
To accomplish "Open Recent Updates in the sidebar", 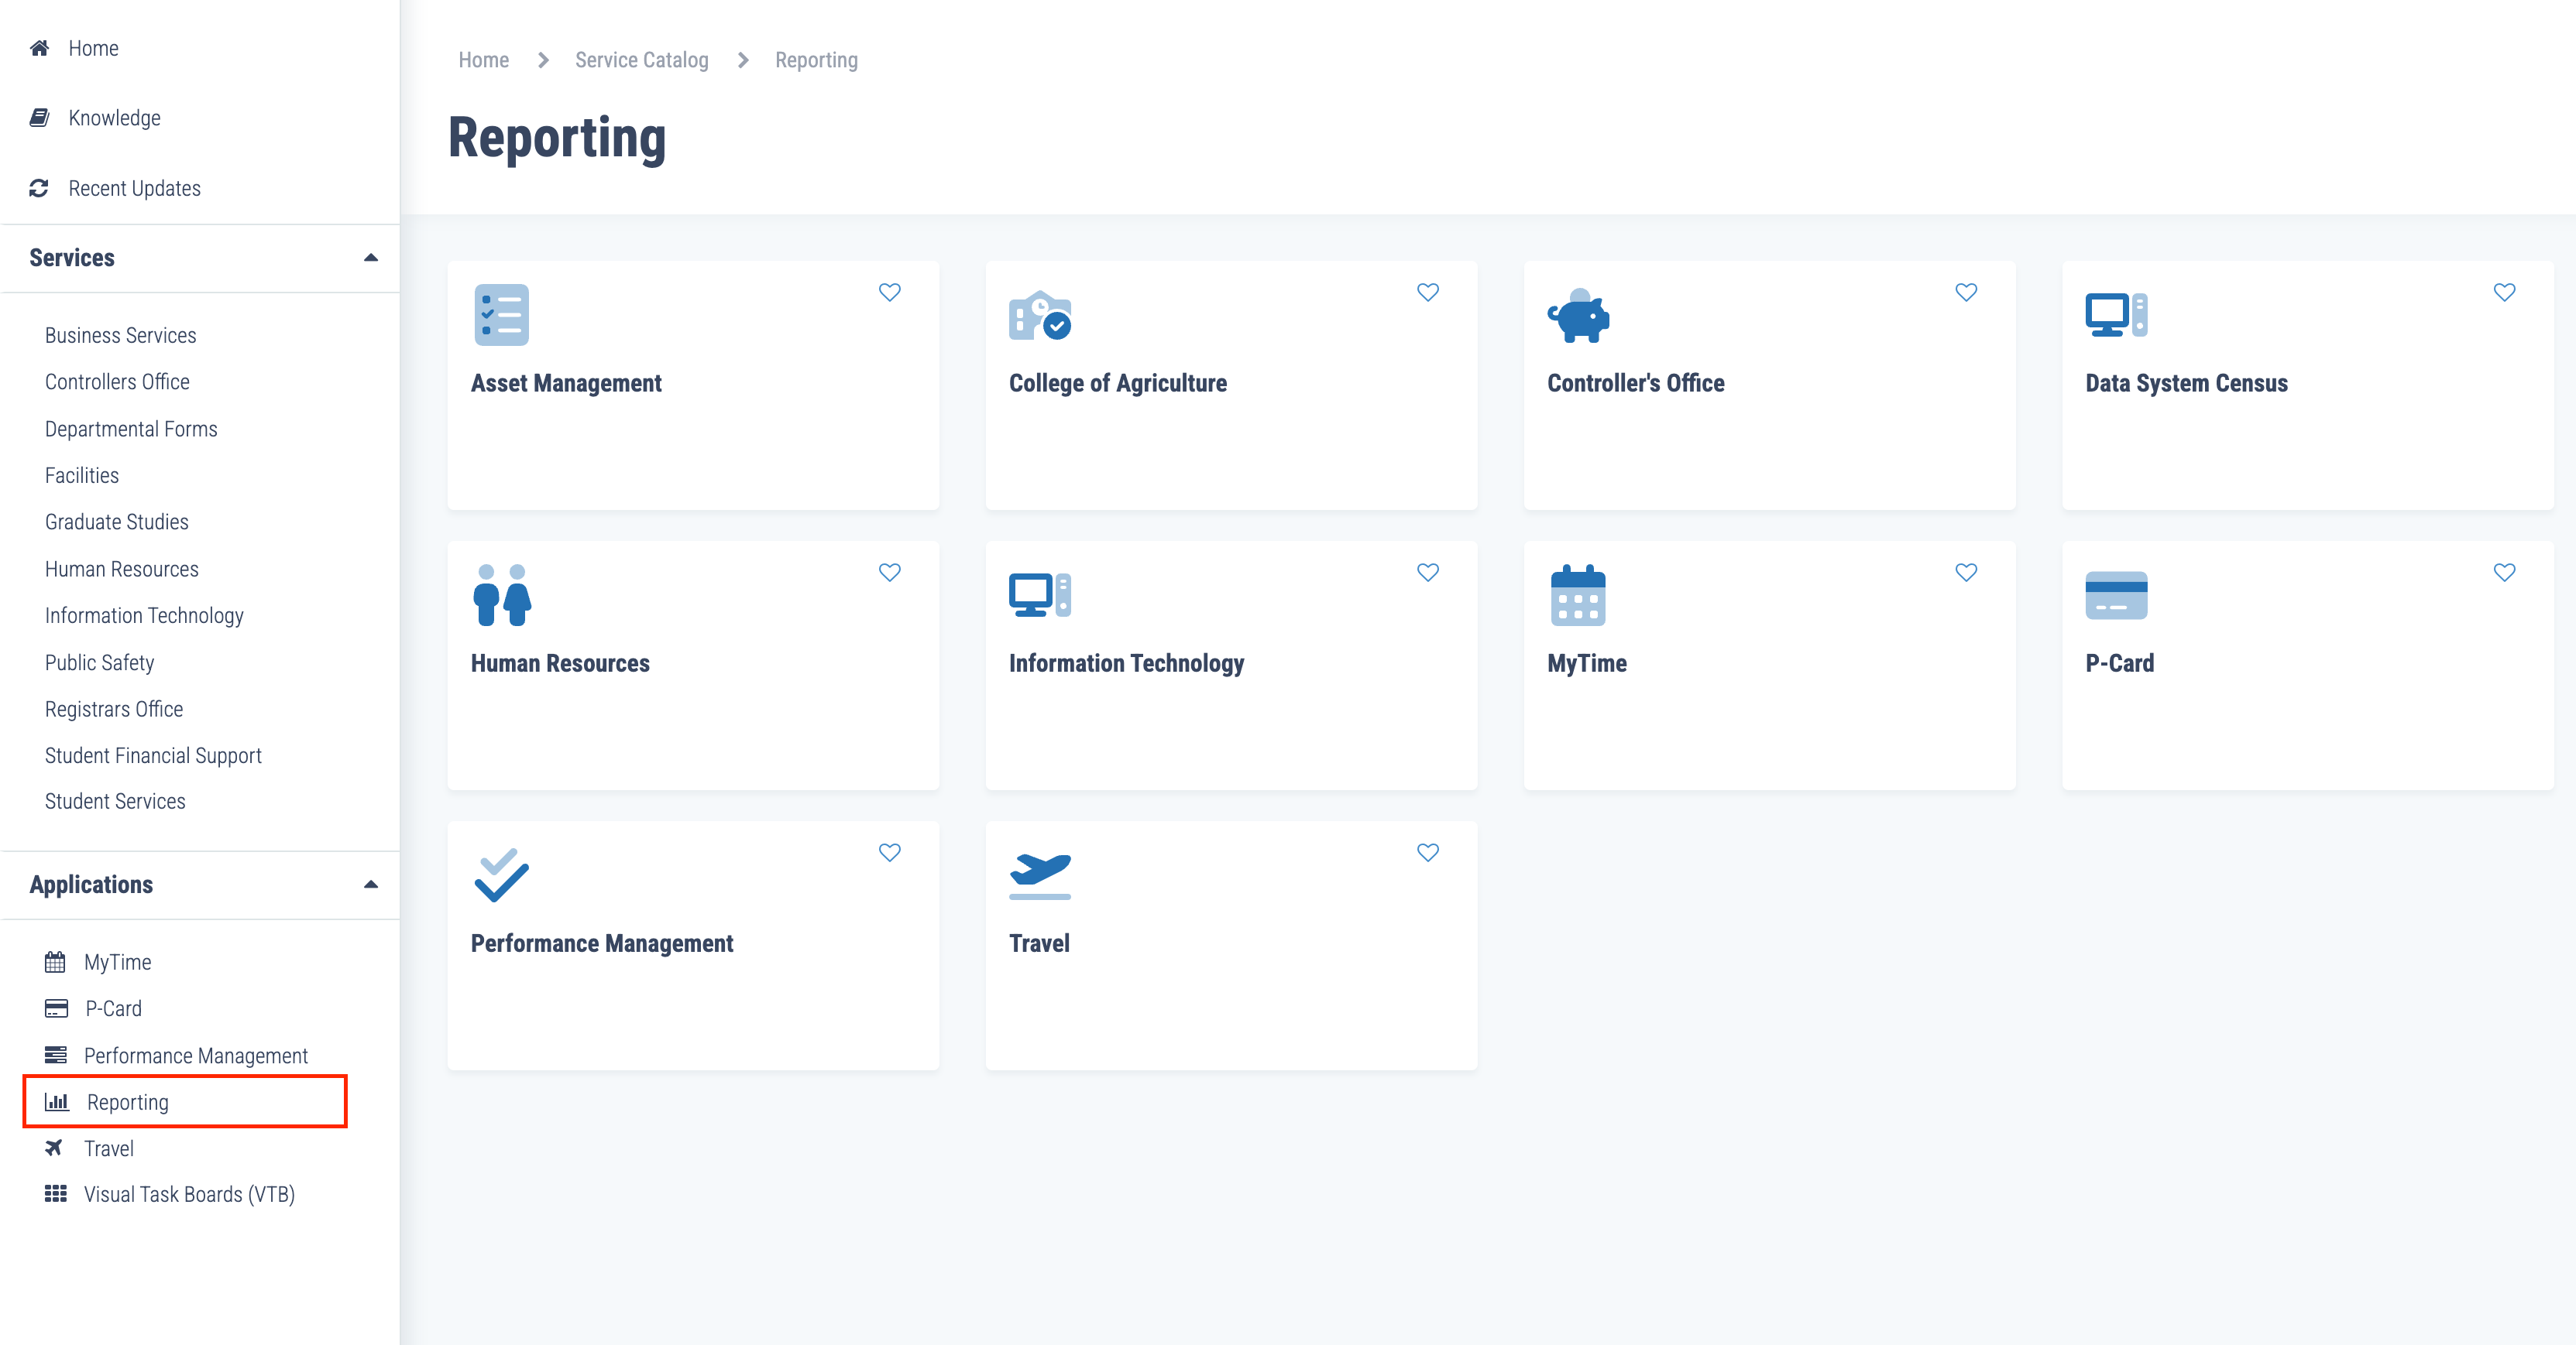I will (134, 188).
